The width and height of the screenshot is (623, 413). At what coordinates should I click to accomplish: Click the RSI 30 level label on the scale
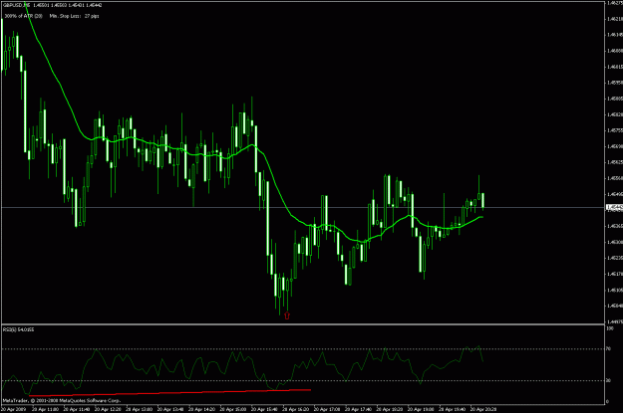(x=608, y=381)
